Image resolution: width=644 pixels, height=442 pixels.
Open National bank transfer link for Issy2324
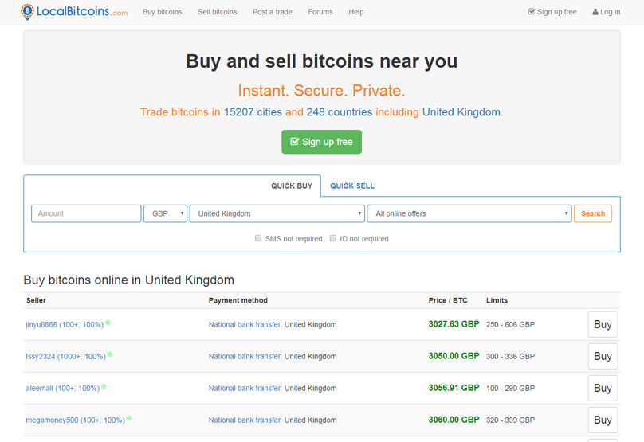click(x=245, y=357)
